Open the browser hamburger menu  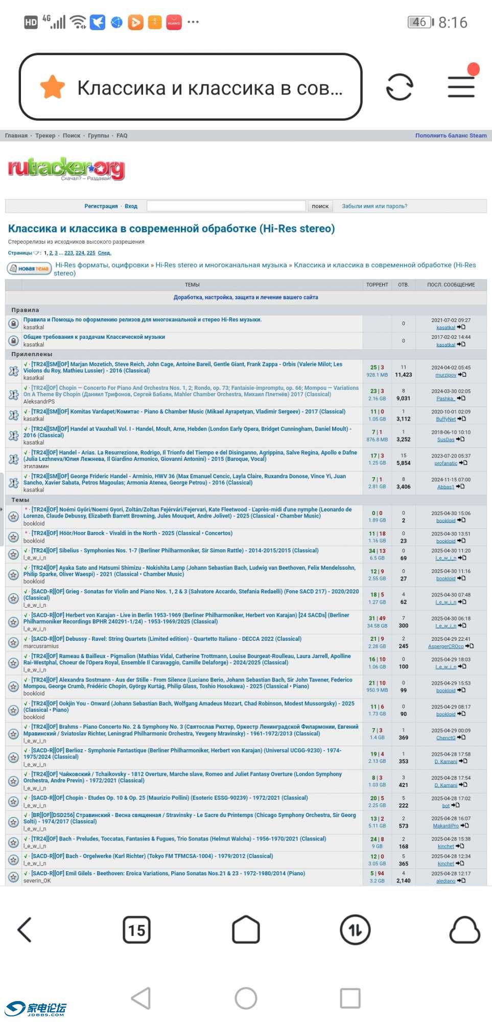461,86
